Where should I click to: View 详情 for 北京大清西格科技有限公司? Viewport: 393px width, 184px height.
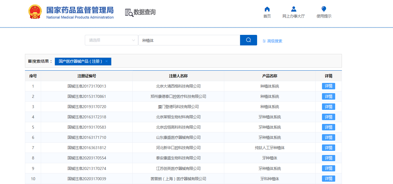coord(328,86)
